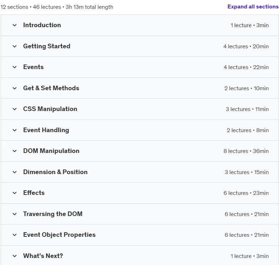Click '4 lectures • 22min' in Events row
The image size is (279, 265).
click(246, 67)
